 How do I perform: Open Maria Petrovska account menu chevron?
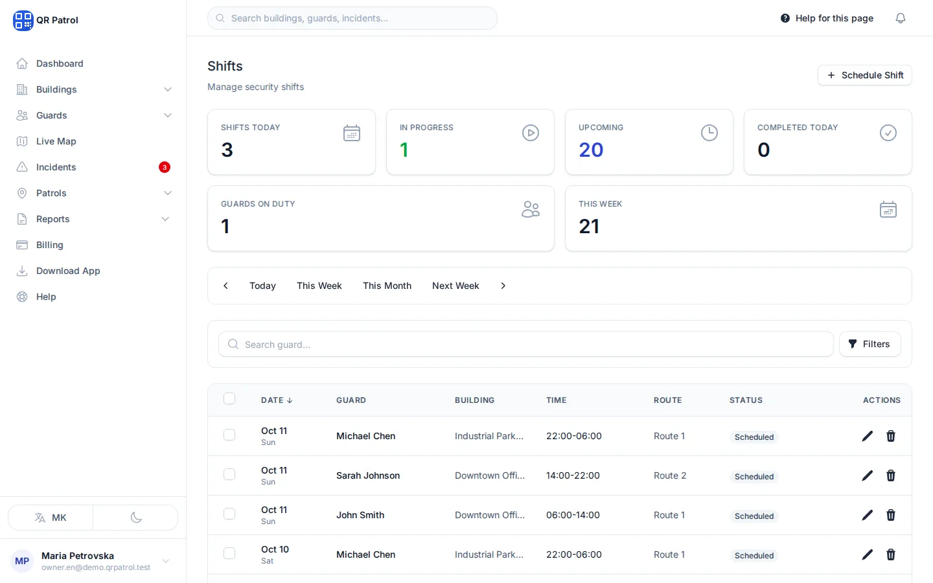(x=166, y=561)
